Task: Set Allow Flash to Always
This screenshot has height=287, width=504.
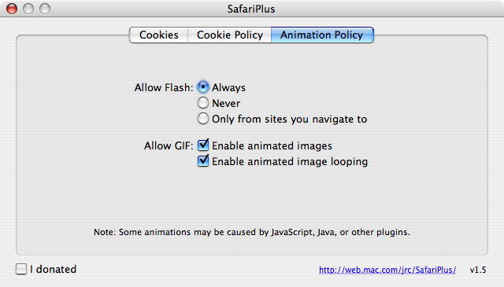Action: 203,86
